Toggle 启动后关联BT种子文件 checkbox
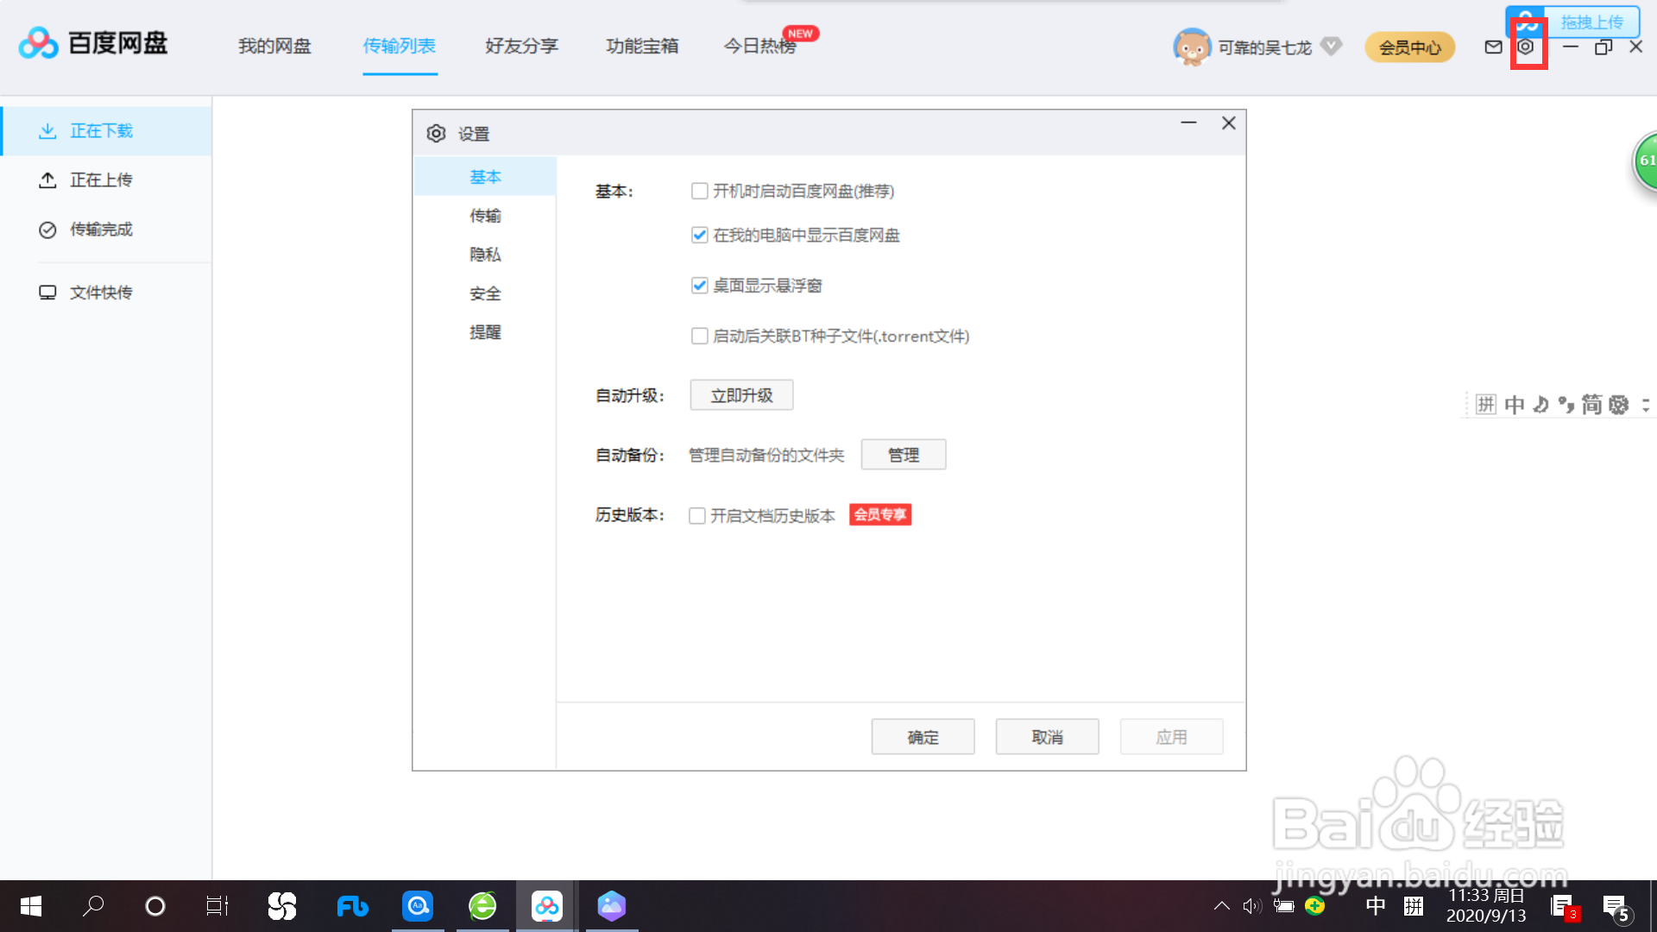 tap(700, 336)
